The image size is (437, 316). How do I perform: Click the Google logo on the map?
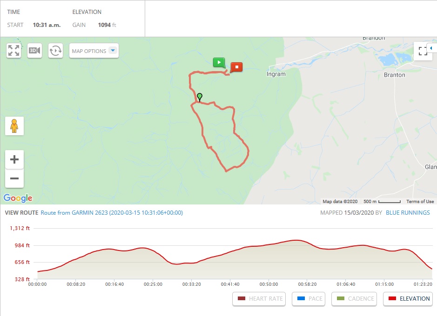(18, 198)
